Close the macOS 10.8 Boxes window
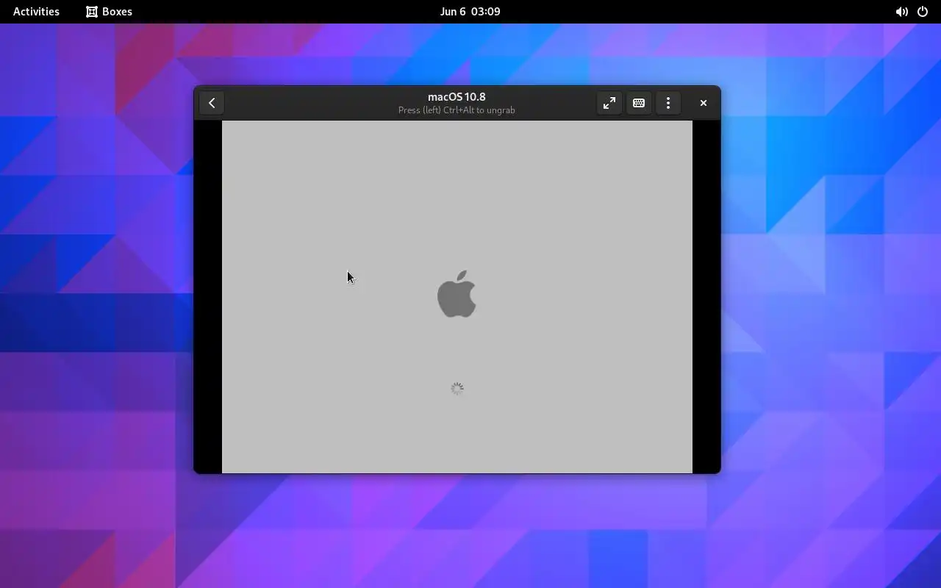The height and width of the screenshot is (588, 941). click(x=704, y=103)
